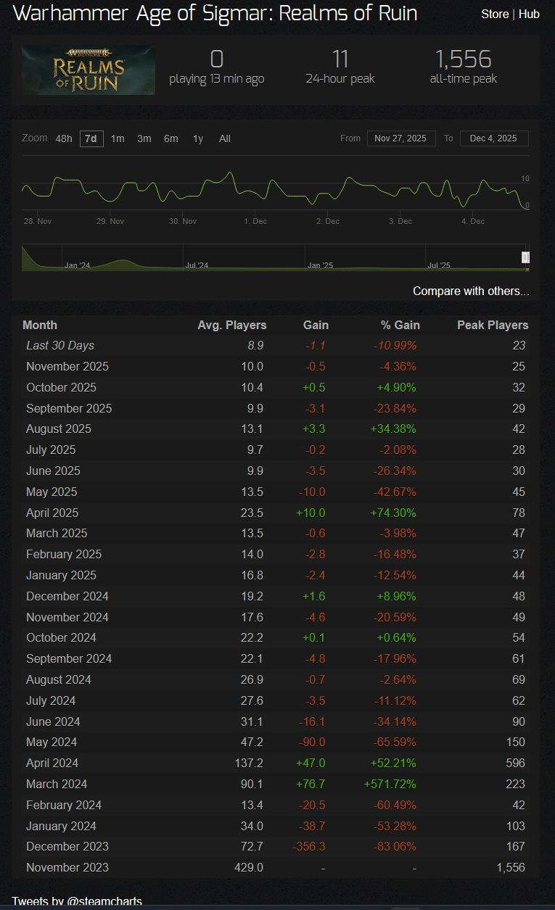
Task: Click the Gain column header
Action: click(316, 325)
